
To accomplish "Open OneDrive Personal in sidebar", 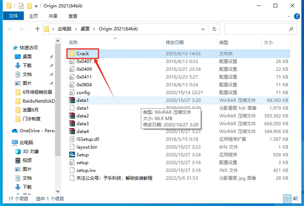I will coord(33,131).
